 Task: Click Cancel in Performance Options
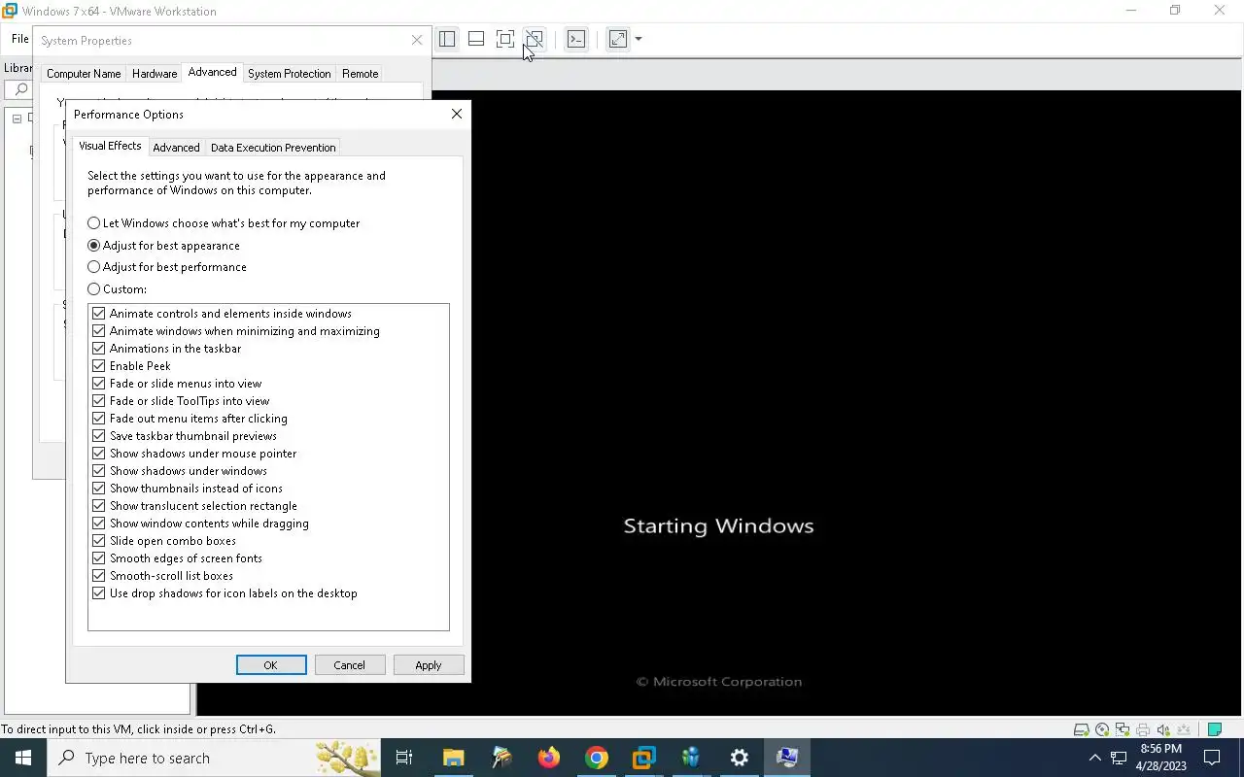pos(350,665)
